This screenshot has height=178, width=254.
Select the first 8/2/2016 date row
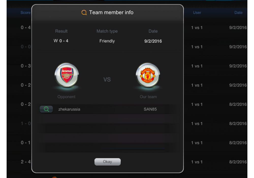pyautogui.click(x=238, y=104)
